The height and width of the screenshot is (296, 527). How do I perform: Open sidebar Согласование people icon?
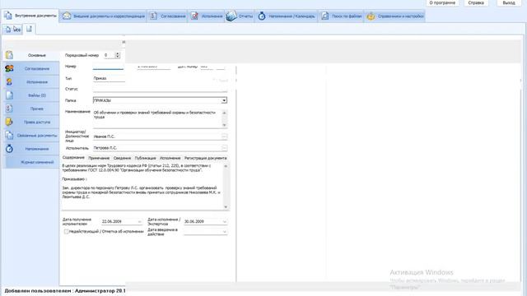[x=9, y=68]
